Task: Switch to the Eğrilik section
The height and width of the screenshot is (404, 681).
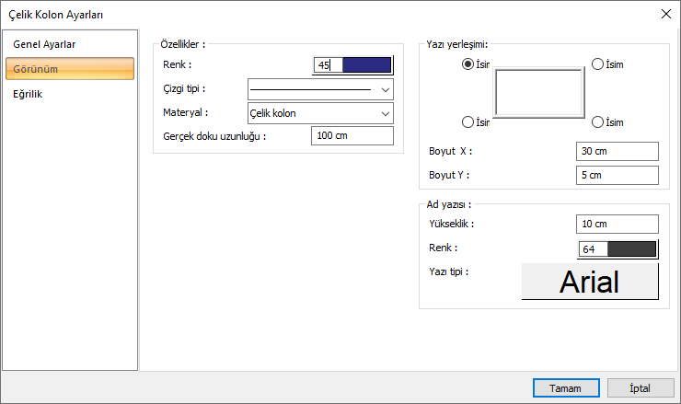Action: click(28, 94)
